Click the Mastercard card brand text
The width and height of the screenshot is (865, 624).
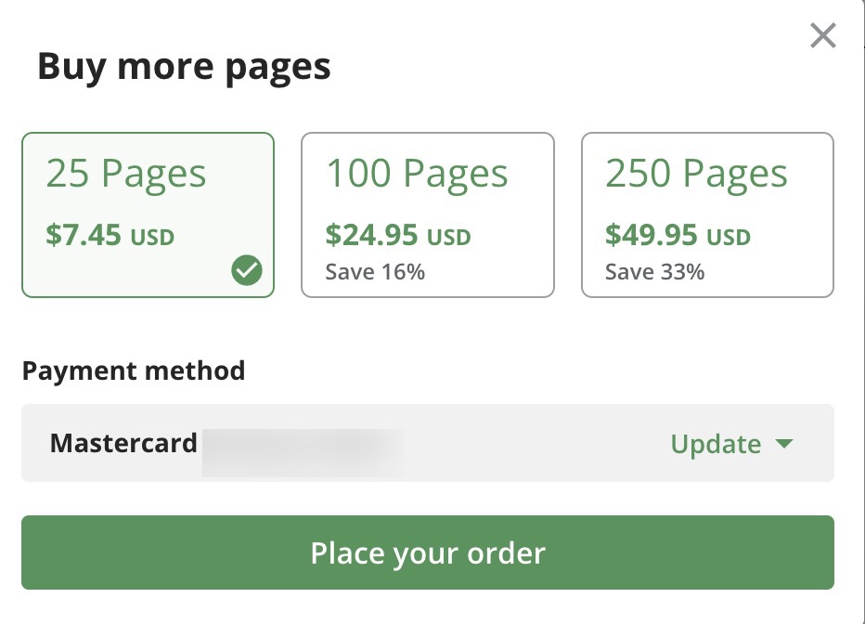pyautogui.click(x=123, y=443)
